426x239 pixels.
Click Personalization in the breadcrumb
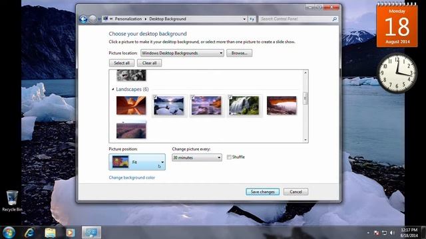coord(128,19)
